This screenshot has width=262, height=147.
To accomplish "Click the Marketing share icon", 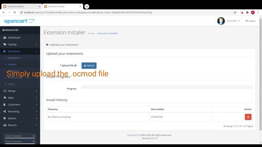I will [5, 111].
